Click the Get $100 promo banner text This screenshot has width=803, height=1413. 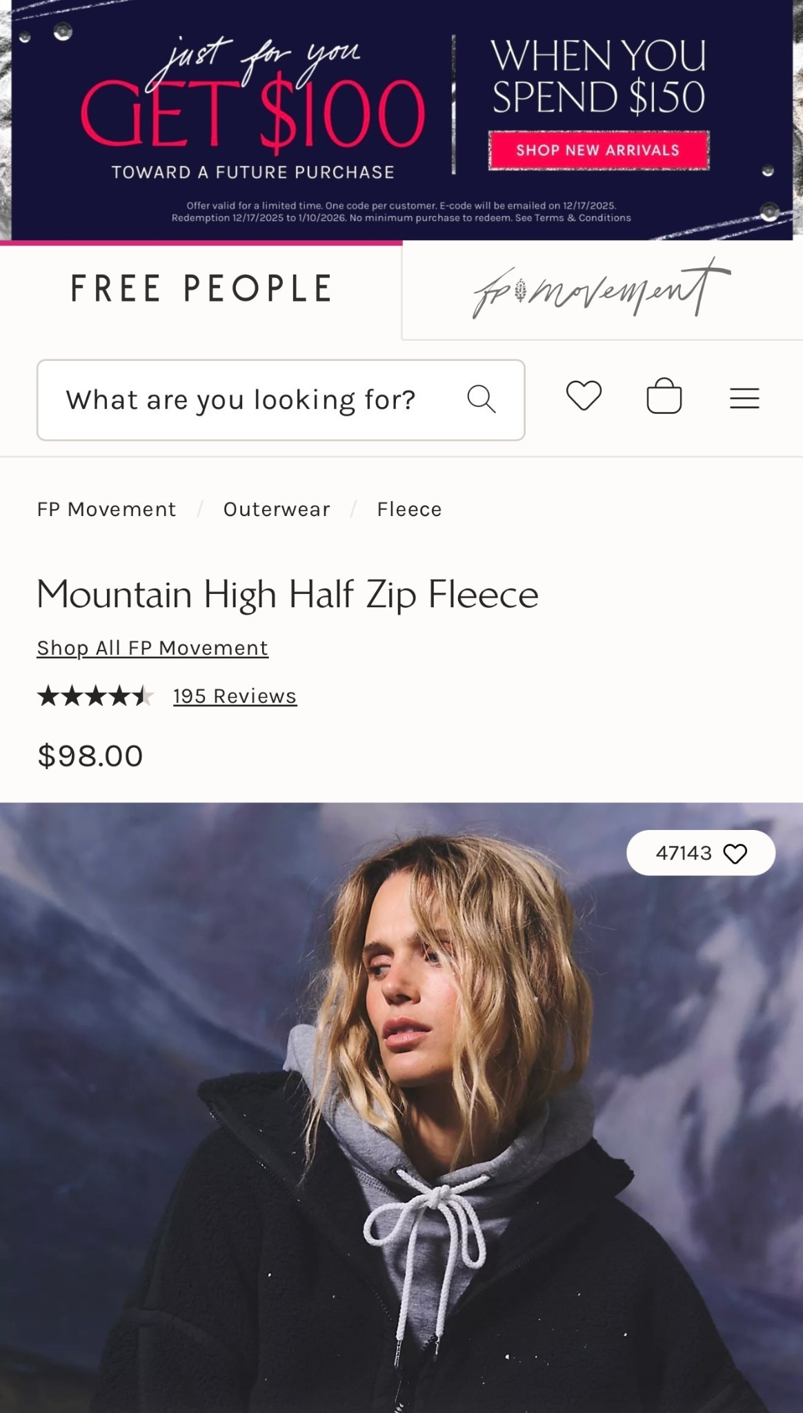252,114
